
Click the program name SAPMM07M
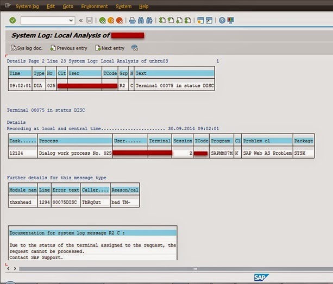point(222,153)
